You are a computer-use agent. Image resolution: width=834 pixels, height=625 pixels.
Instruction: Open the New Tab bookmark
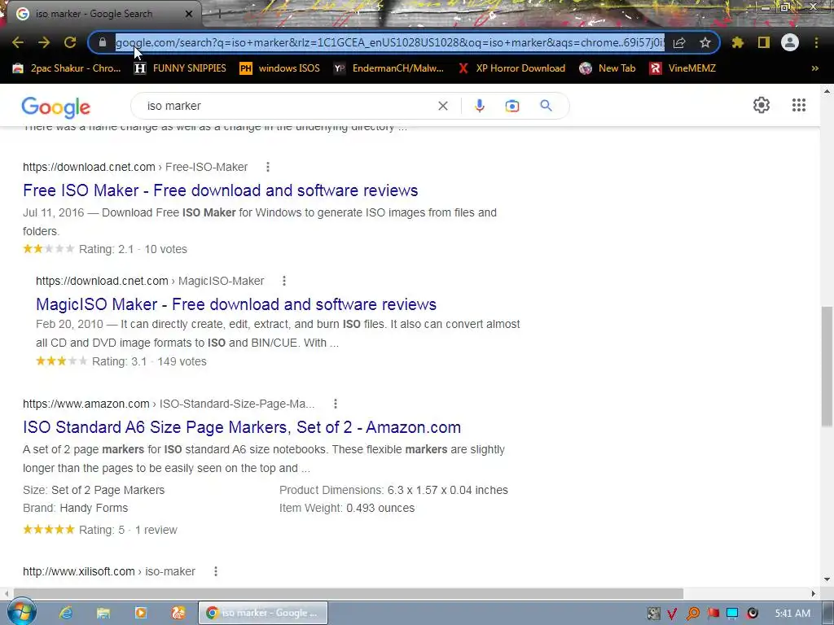pyautogui.click(x=608, y=68)
